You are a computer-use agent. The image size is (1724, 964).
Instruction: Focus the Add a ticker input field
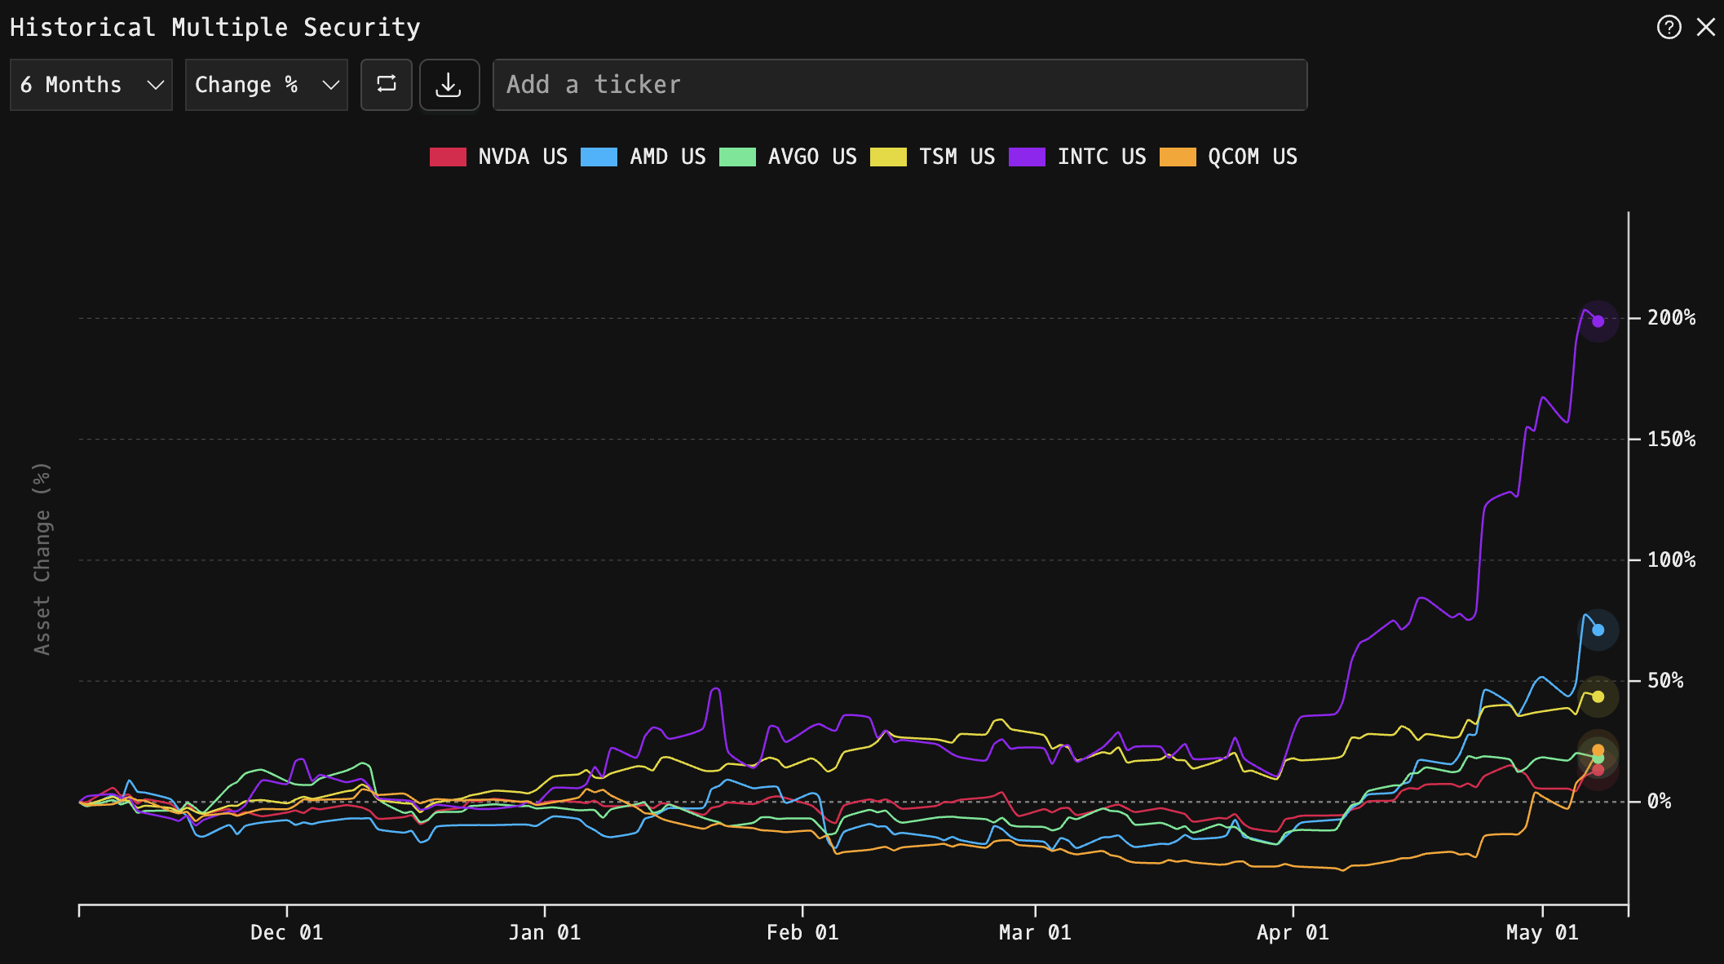900,84
